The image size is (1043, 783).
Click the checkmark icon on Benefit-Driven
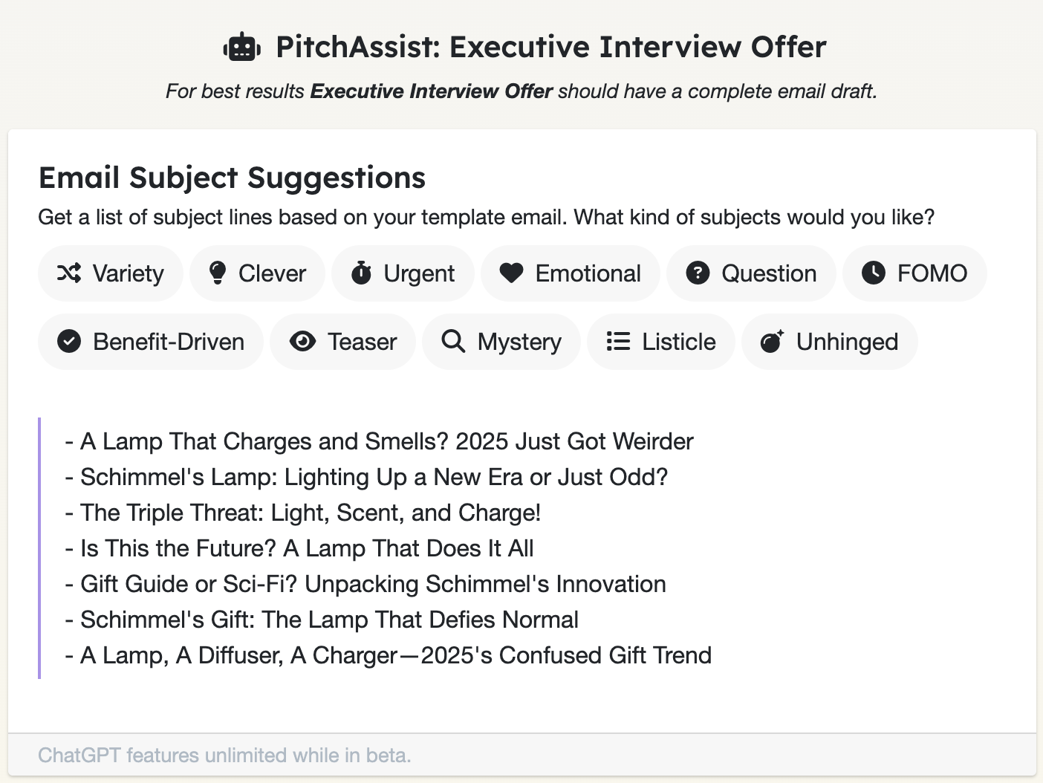[x=69, y=342]
